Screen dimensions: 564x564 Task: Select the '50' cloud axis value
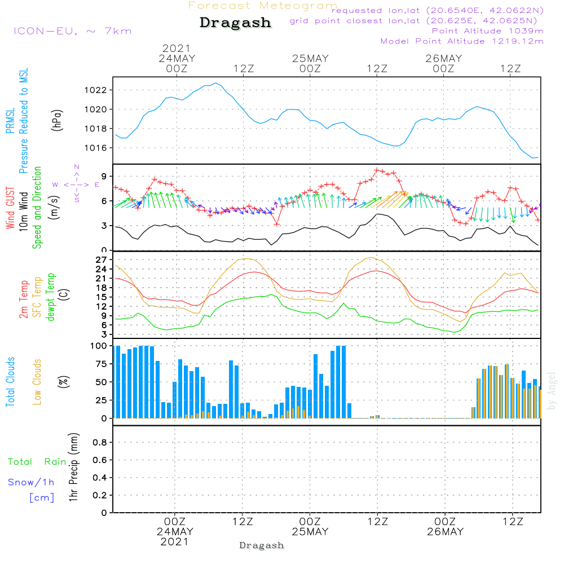pos(101,382)
